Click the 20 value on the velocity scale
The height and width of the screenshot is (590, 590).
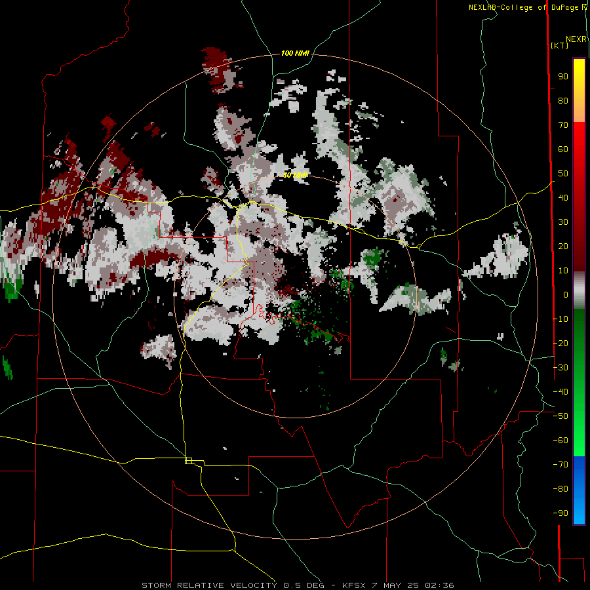[563, 246]
